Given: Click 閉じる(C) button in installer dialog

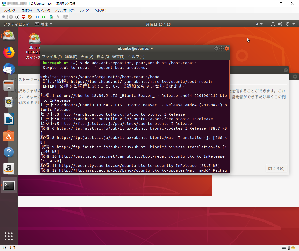Looking at the screenshot, I should [276, 168].
